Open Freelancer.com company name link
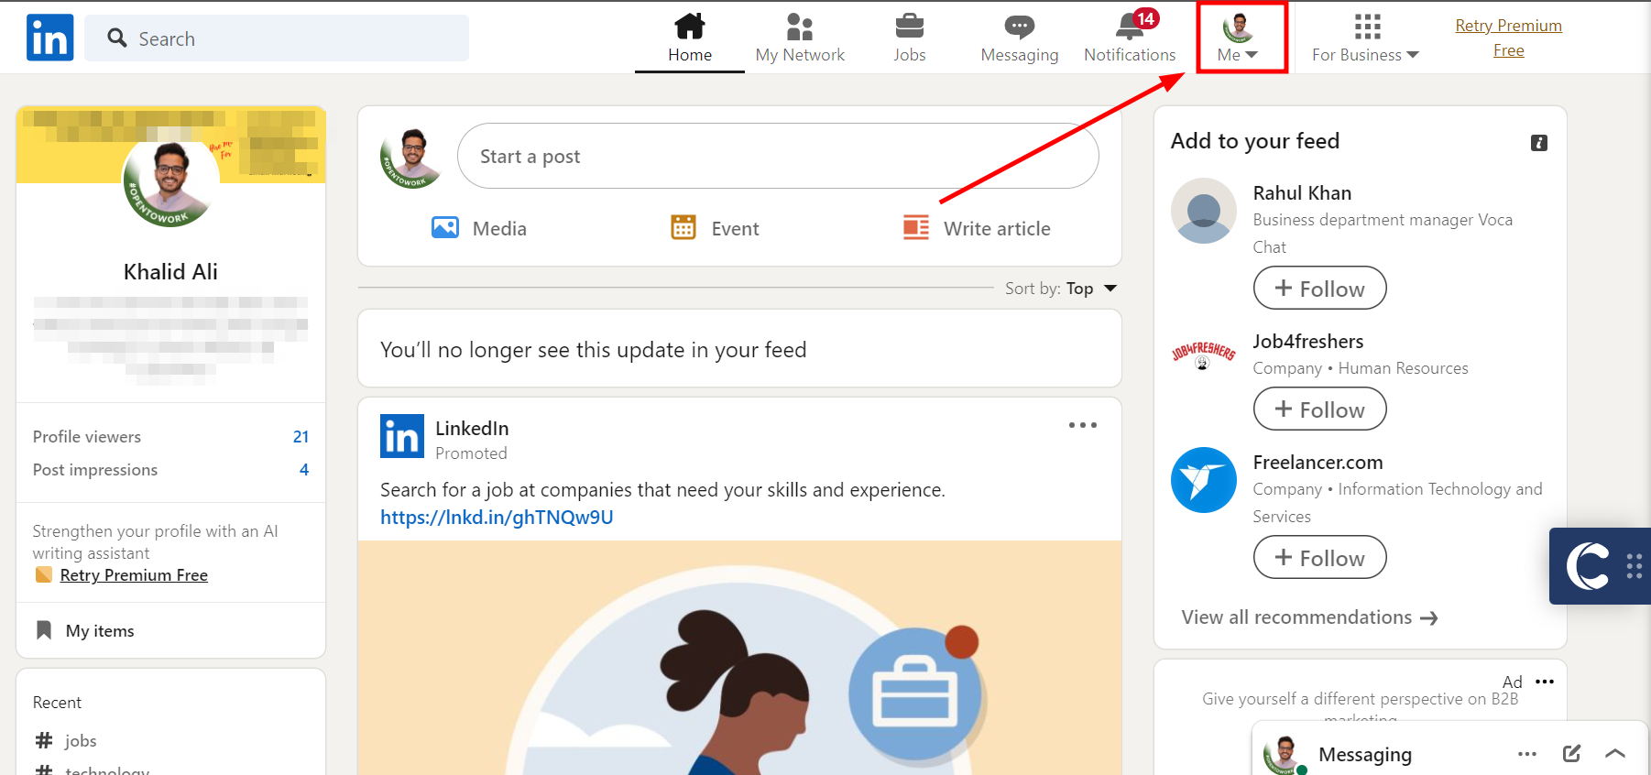 pos(1318,463)
